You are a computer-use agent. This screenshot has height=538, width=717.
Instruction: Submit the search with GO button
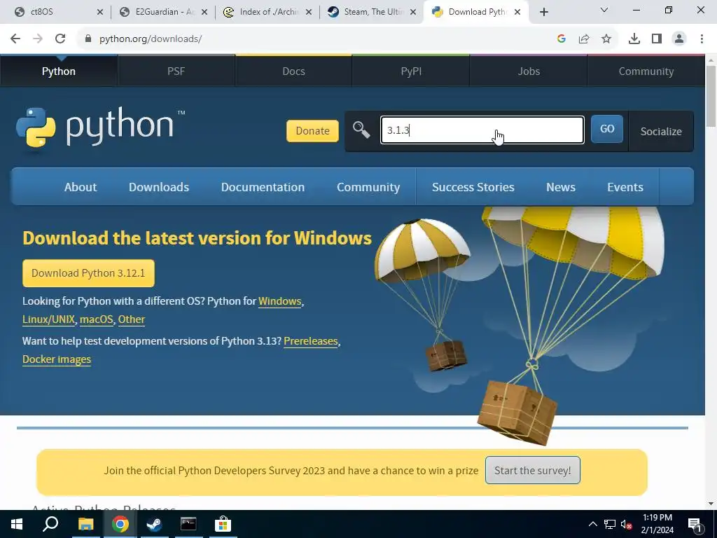[x=607, y=129]
